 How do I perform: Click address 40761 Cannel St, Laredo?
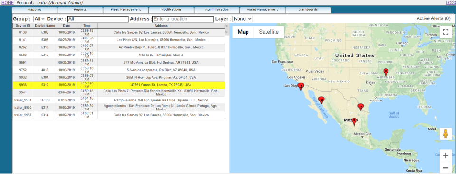coord(161,85)
